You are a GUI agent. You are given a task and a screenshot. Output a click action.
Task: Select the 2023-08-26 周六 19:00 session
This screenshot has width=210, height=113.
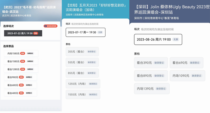(158, 39)
